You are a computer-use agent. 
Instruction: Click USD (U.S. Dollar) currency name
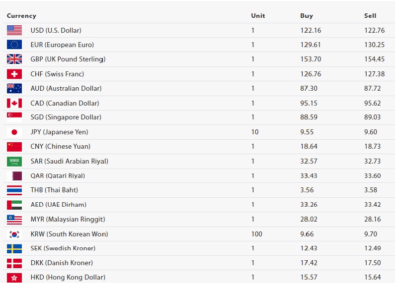[x=56, y=30]
